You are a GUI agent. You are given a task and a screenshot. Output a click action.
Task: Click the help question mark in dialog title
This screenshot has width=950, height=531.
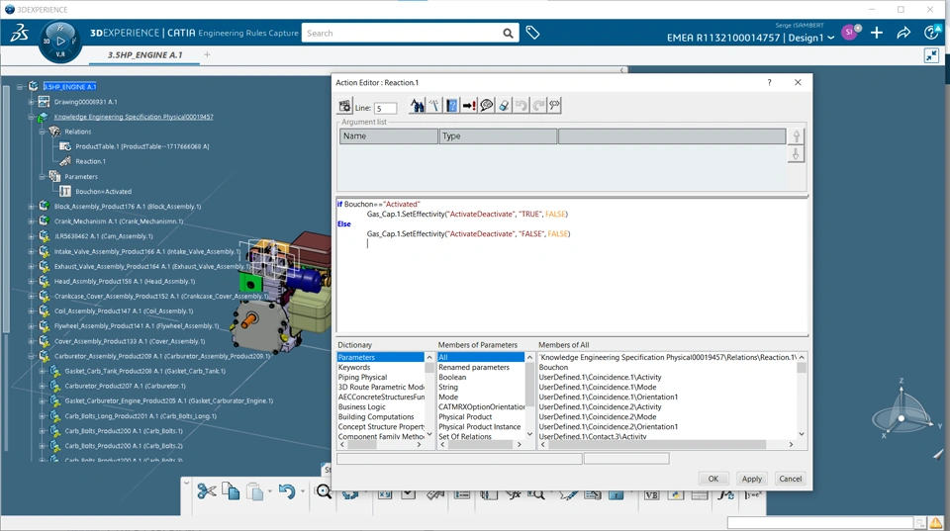(x=770, y=82)
